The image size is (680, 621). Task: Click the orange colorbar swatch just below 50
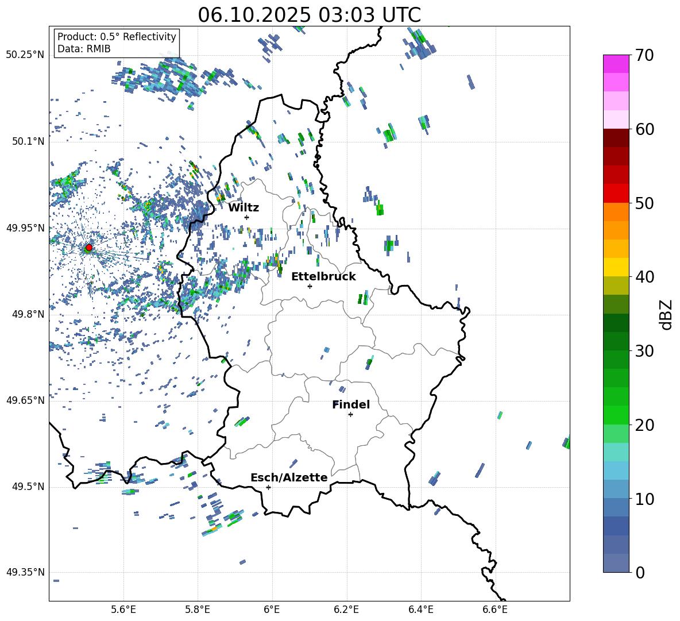pos(616,211)
